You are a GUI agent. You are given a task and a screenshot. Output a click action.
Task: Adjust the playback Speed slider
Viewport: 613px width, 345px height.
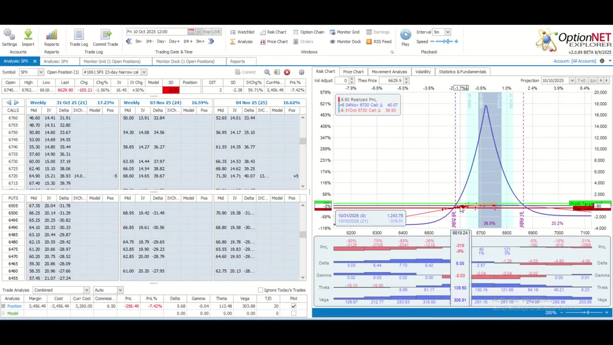[447, 42]
